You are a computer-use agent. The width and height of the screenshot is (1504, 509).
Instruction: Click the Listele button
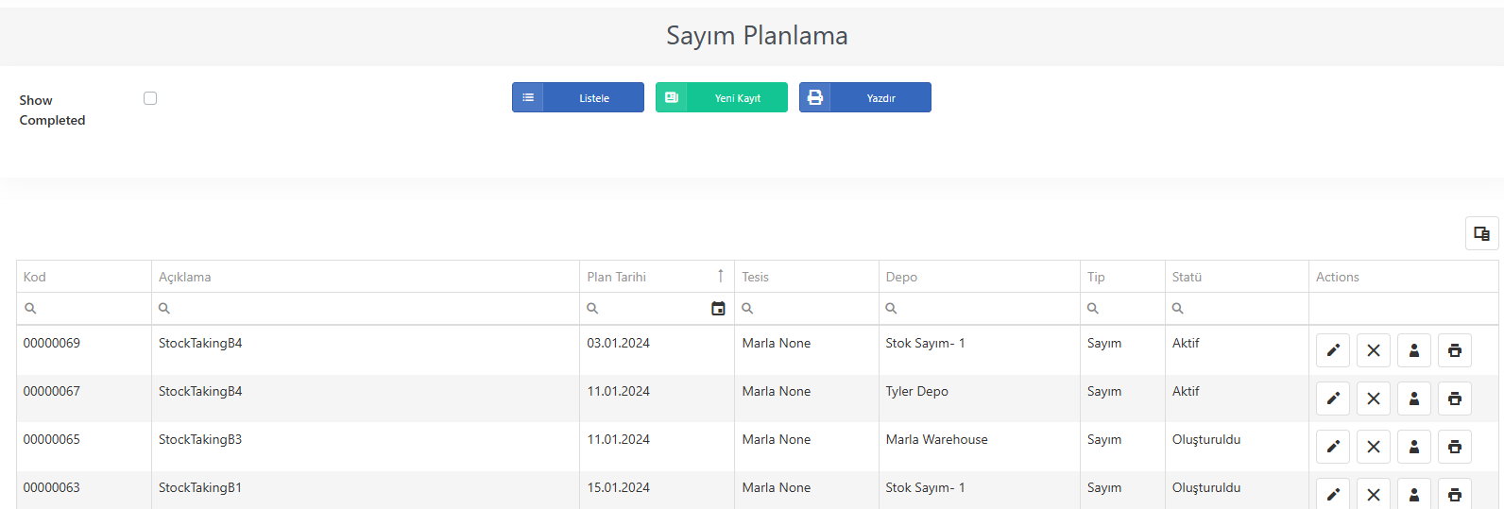tap(578, 97)
